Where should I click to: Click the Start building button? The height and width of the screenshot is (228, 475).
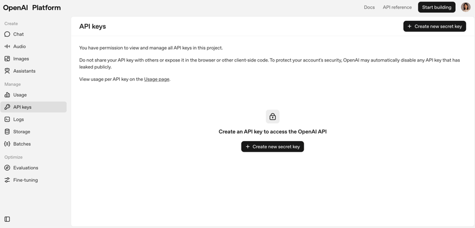pos(437,7)
